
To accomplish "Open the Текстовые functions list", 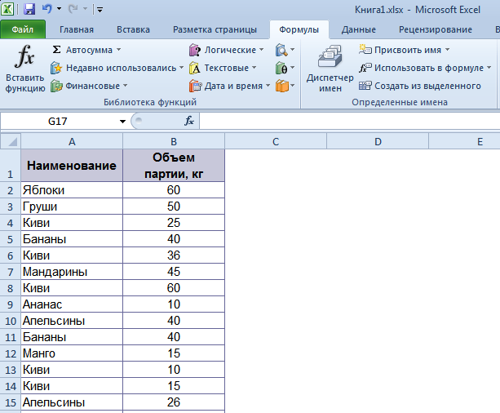I will [224, 68].
